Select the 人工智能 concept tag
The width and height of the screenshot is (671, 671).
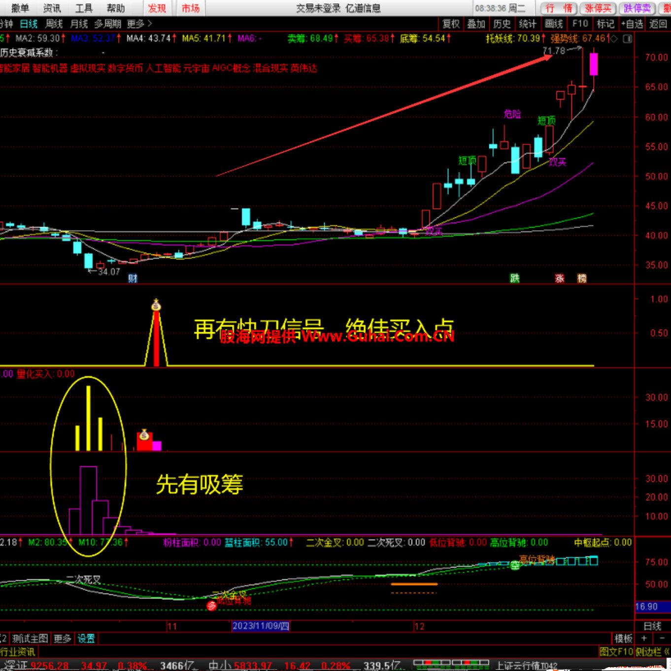[163, 68]
